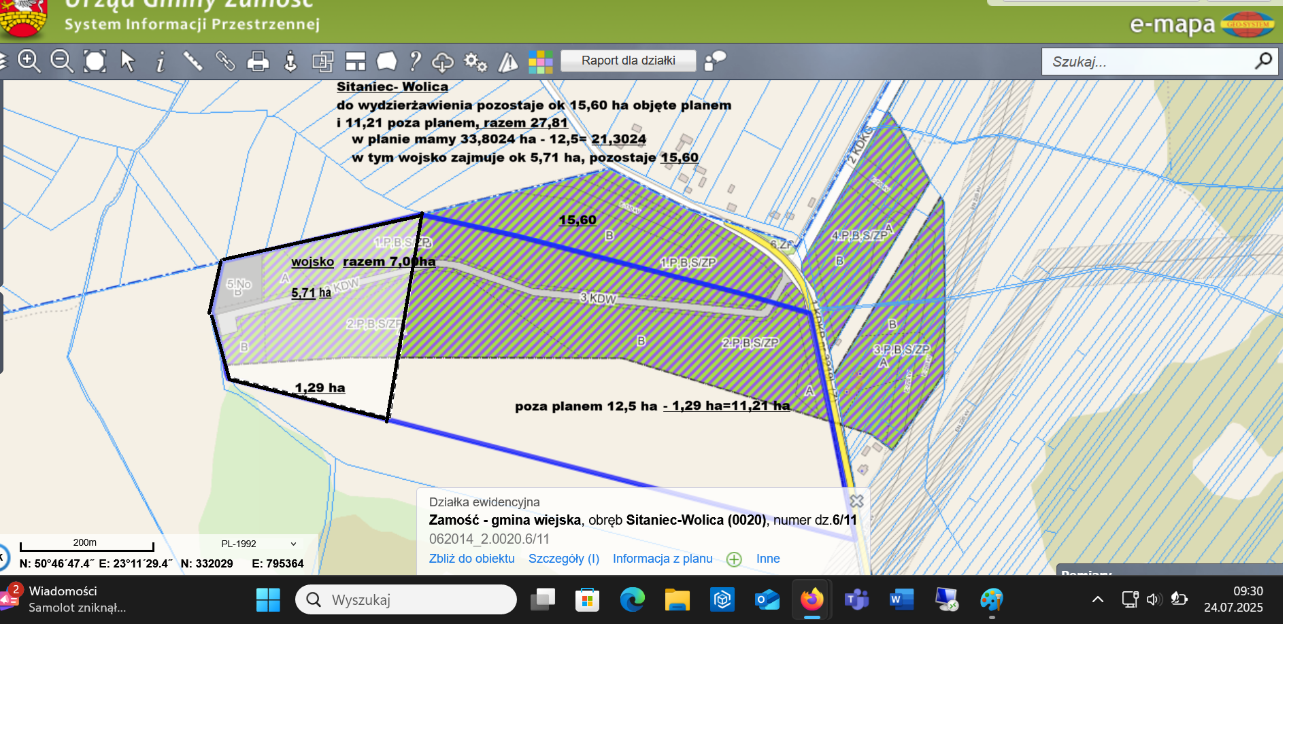
Task: Activate the arrow selection tool
Action: (x=127, y=61)
